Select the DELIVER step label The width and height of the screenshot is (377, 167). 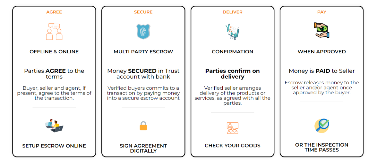point(233,12)
